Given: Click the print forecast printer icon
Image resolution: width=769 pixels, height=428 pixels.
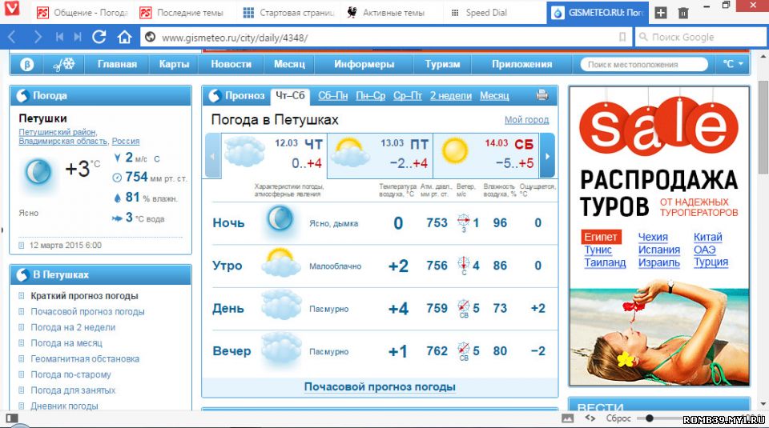Looking at the screenshot, I should click(x=542, y=96).
